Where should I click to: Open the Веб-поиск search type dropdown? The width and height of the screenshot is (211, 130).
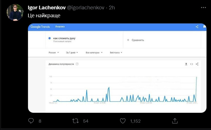coord(116,53)
